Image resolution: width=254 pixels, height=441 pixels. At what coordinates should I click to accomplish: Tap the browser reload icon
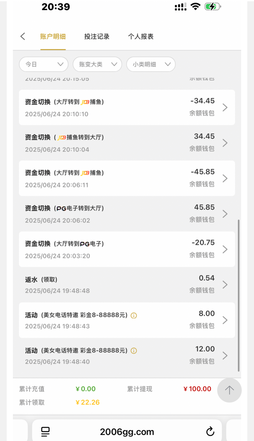tap(210, 432)
